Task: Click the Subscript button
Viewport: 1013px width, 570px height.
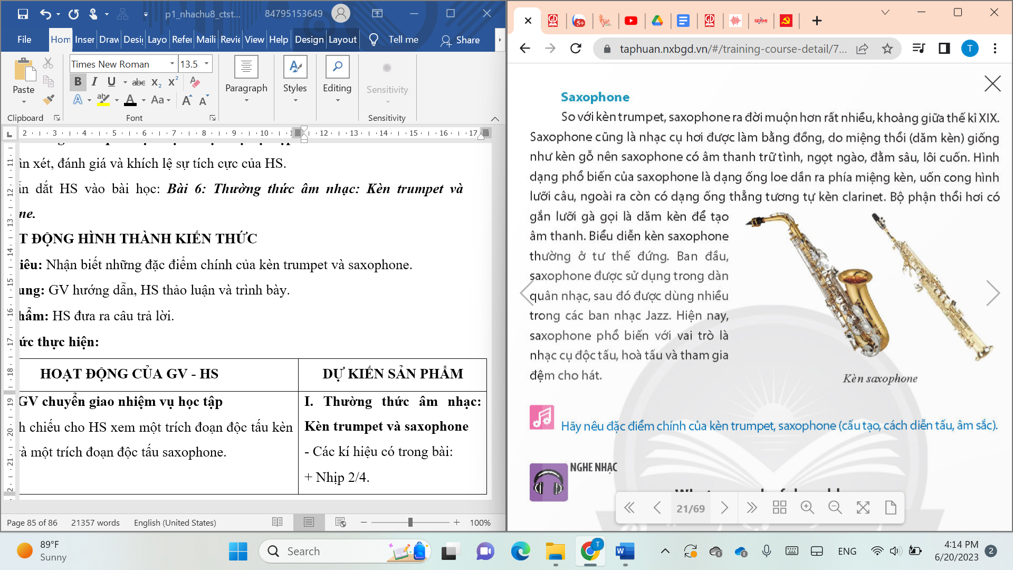Action: tap(156, 82)
